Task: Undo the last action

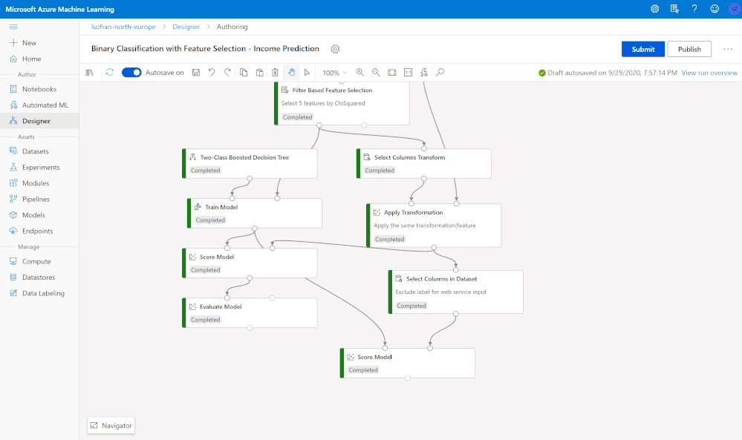Action: coord(212,72)
